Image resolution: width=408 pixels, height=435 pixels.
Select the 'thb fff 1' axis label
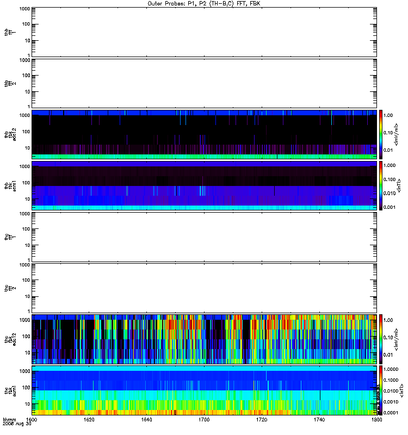10,32
